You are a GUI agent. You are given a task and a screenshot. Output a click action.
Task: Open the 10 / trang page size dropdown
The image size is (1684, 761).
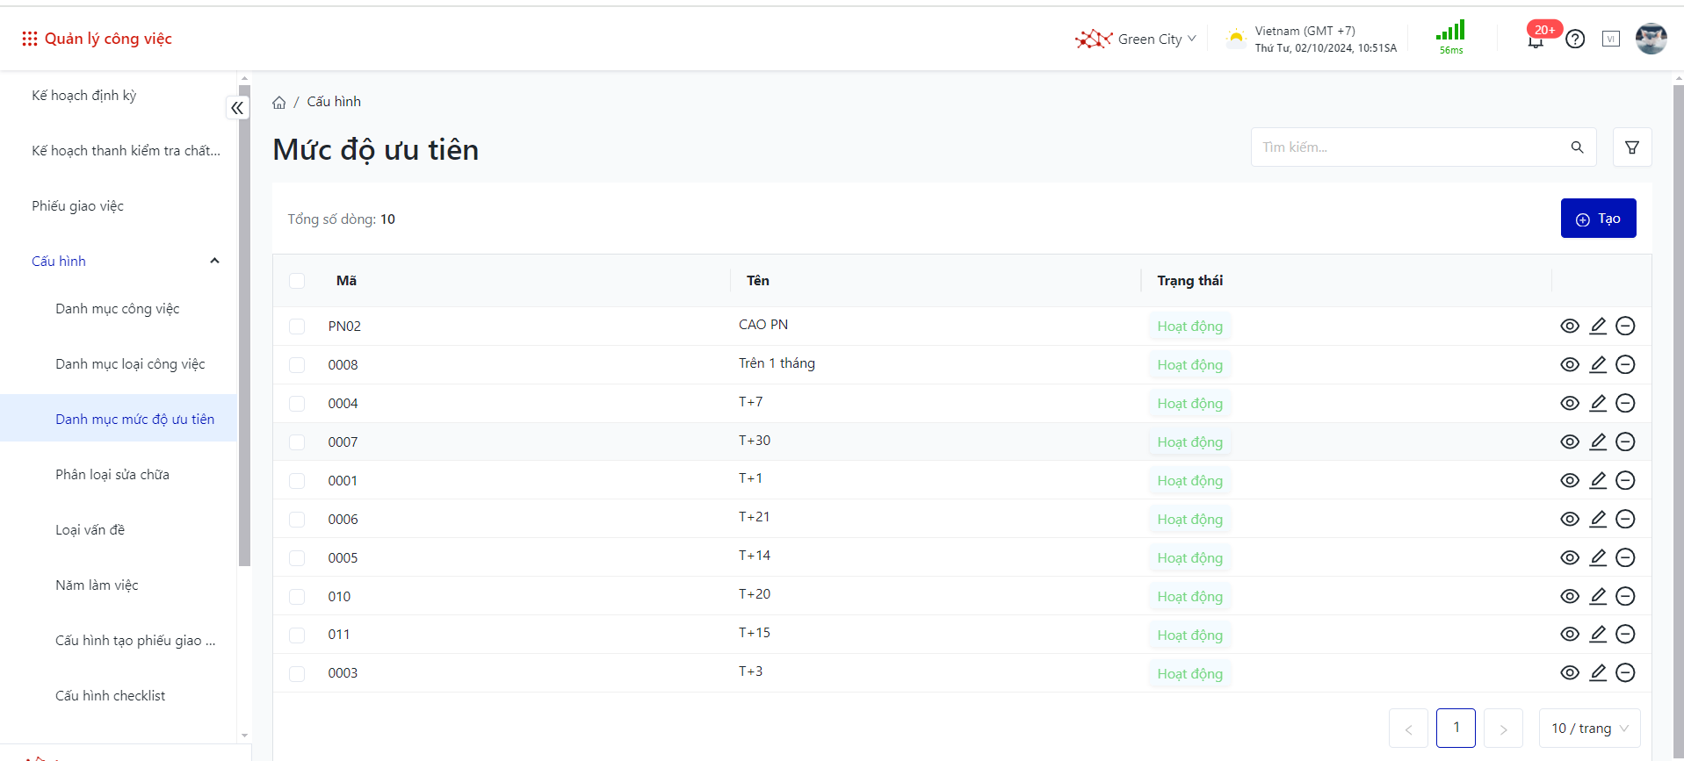point(1589,729)
